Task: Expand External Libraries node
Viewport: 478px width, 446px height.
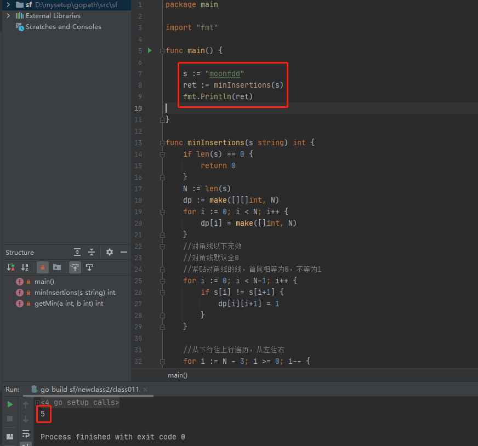Action: [8, 15]
